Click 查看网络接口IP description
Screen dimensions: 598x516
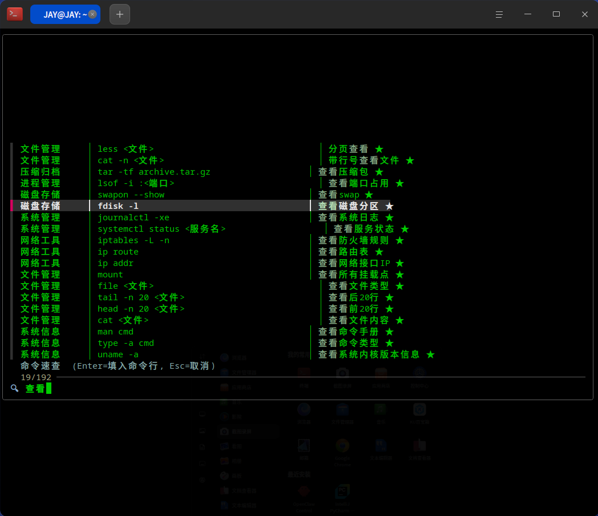(x=354, y=263)
